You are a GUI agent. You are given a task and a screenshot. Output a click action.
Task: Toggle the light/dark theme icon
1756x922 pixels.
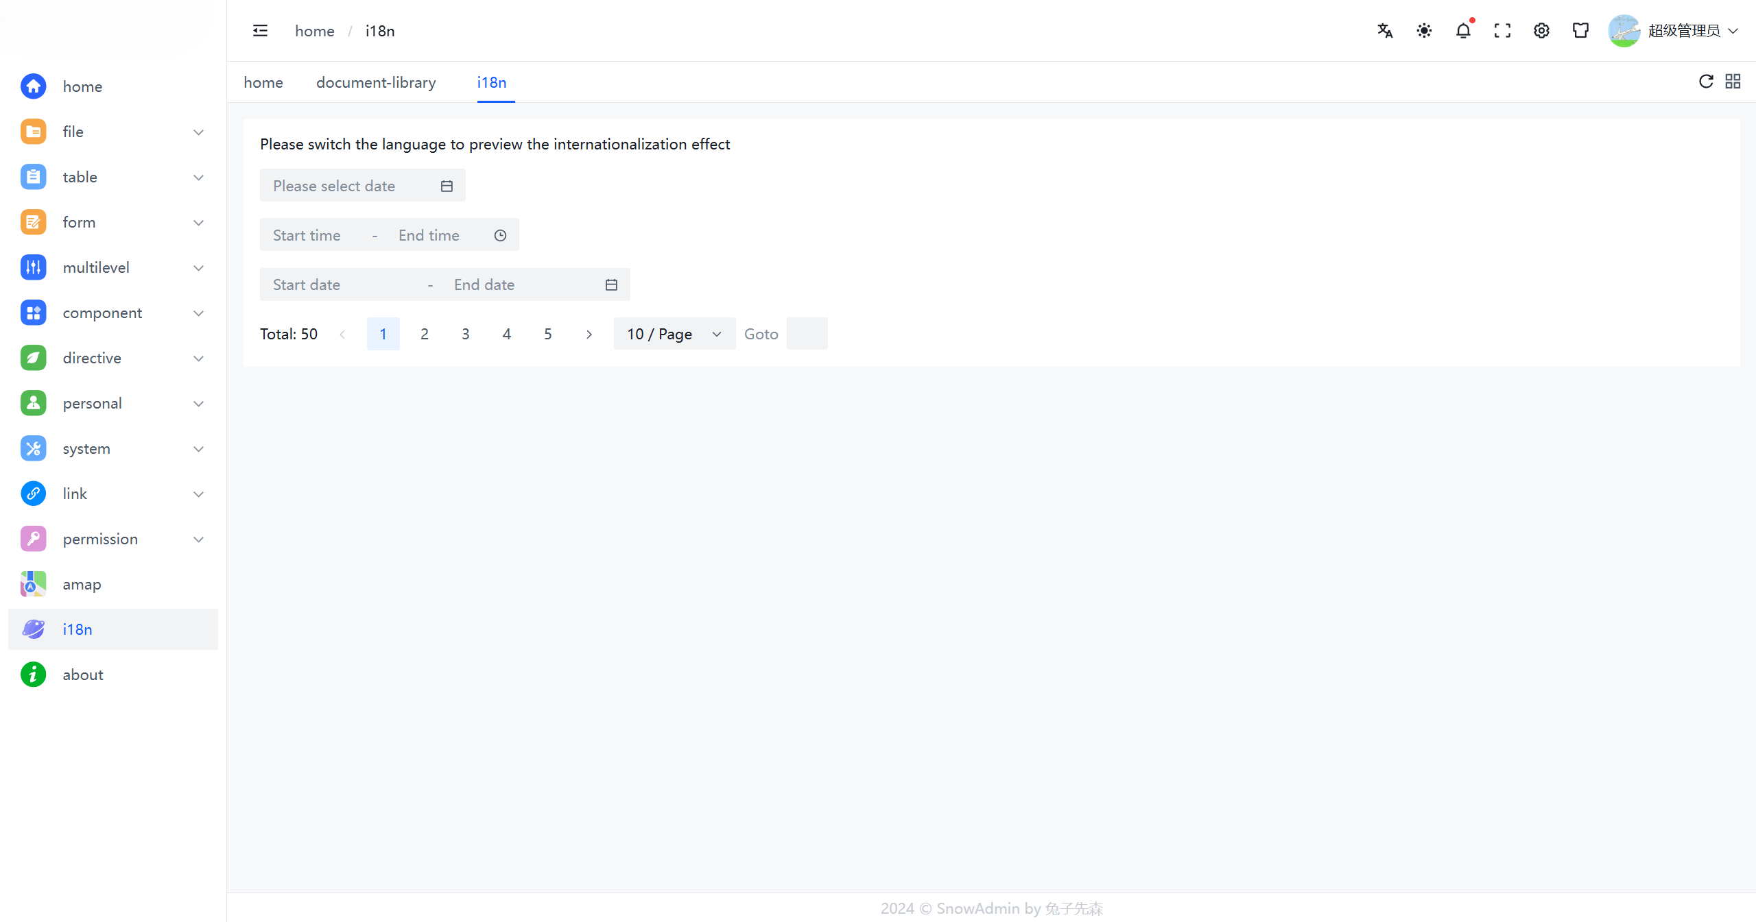coord(1424,31)
